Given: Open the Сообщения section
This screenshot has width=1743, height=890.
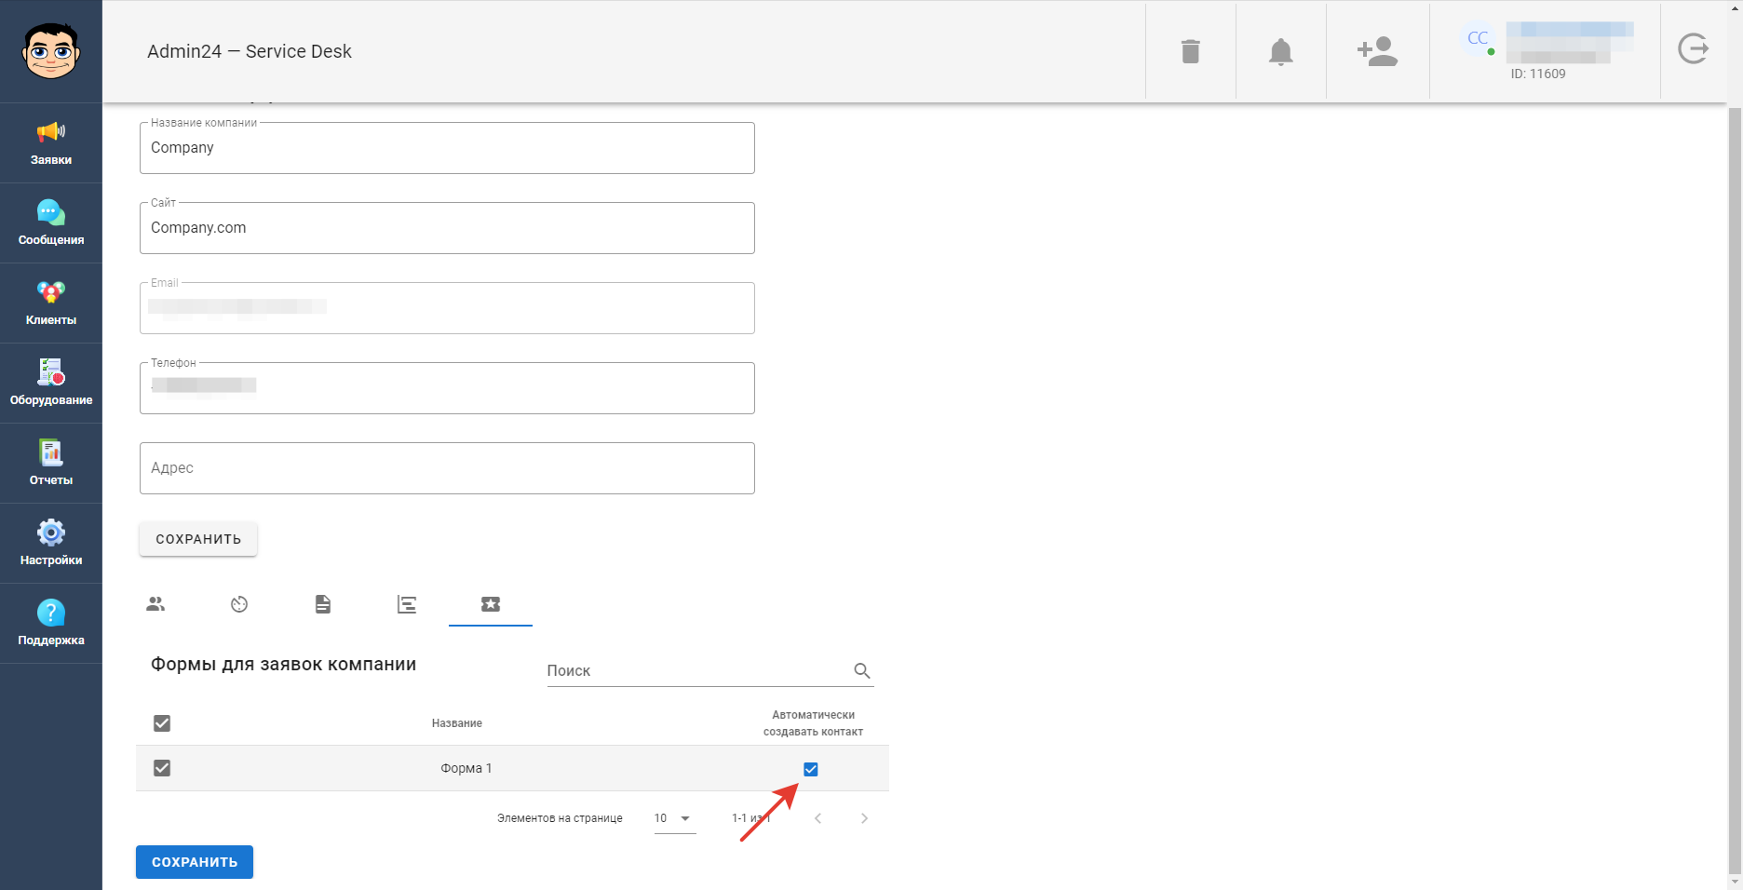Looking at the screenshot, I should pos(51,223).
